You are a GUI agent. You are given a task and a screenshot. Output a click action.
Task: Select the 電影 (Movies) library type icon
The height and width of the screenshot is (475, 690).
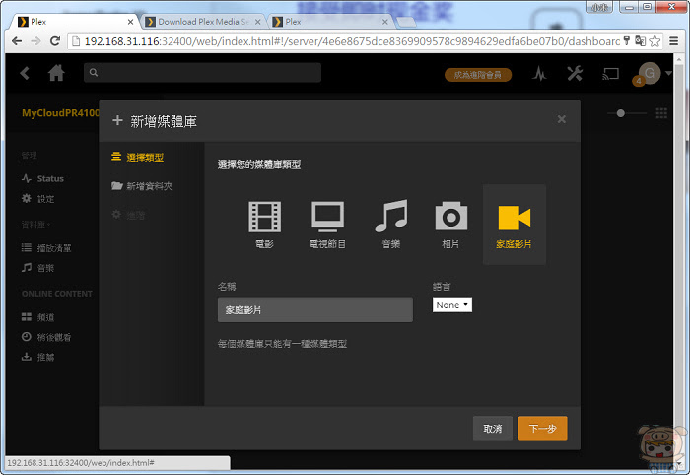click(264, 225)
